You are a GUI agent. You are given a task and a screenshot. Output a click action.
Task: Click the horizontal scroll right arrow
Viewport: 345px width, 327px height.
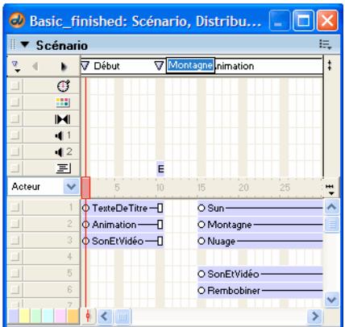coord(314,317)
